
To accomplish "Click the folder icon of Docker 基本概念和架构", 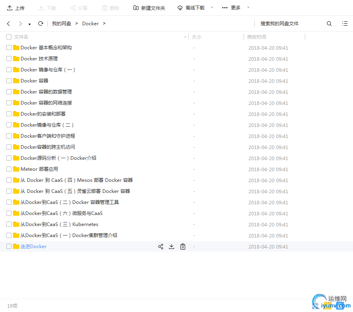I will point(16,47).
